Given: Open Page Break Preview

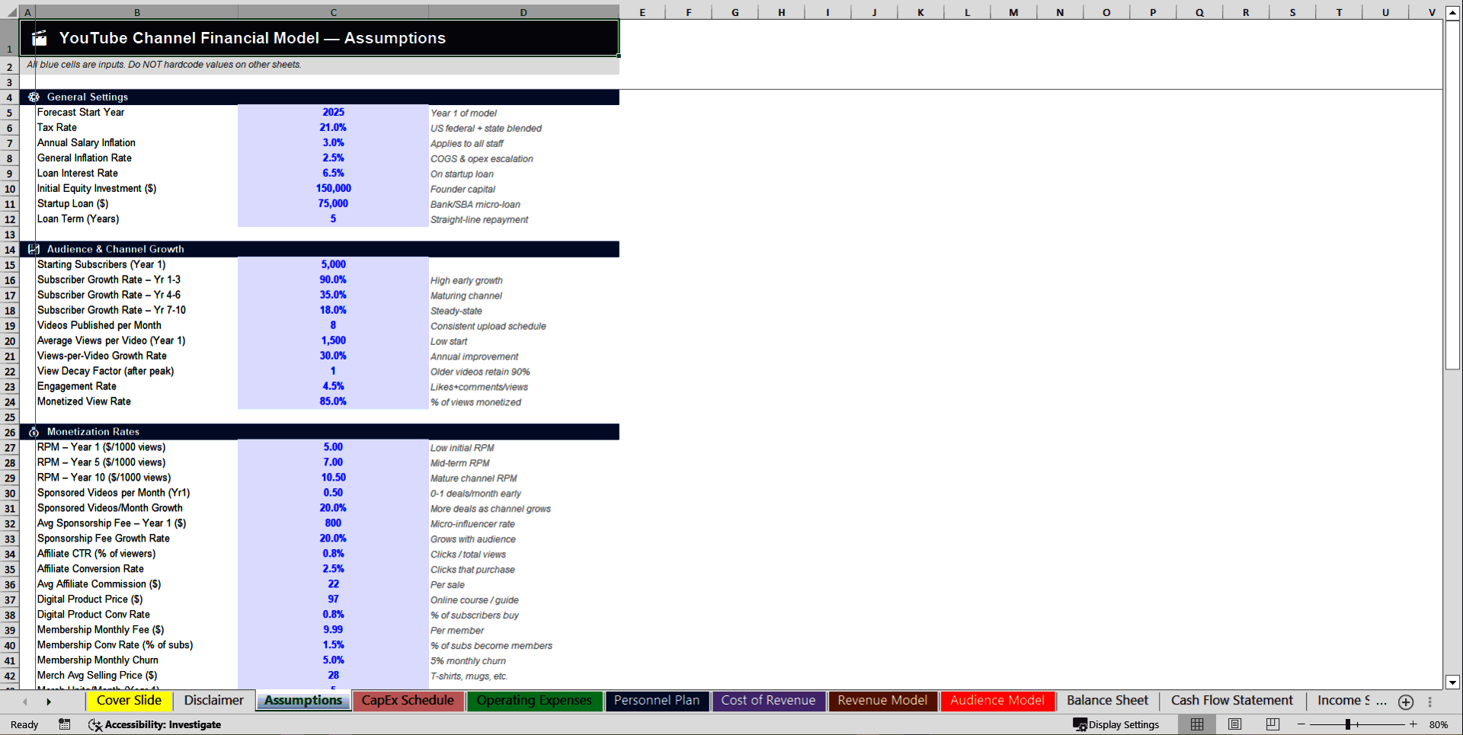Looking at the screenshot, I should (1271, 724).
